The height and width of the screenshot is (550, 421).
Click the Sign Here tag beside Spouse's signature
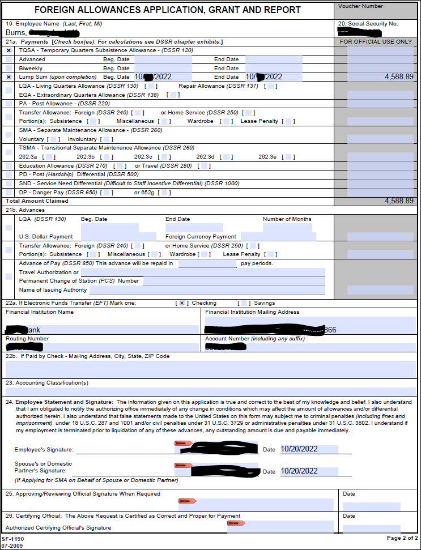pos(183,465)
